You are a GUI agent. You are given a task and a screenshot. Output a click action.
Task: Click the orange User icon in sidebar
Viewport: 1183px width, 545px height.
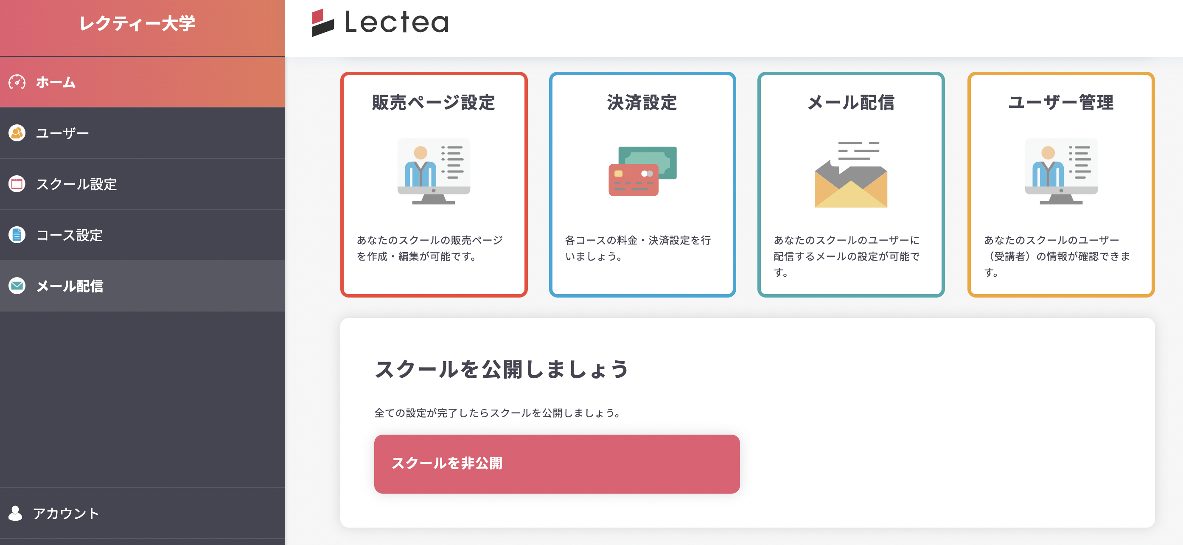point(17,133)
